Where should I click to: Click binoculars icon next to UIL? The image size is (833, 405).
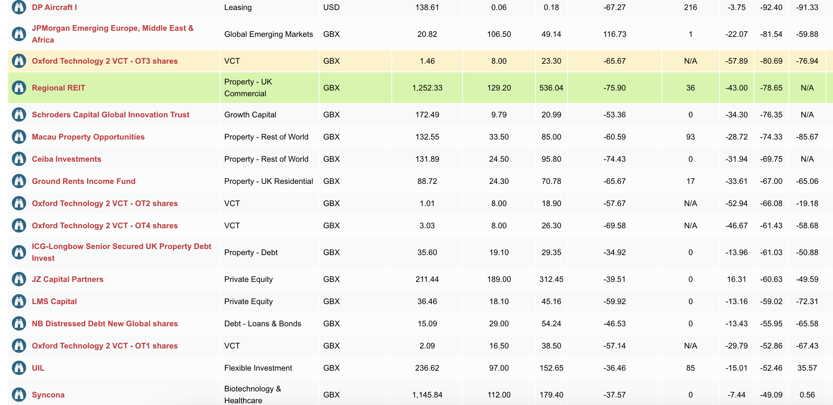point(19,368)
